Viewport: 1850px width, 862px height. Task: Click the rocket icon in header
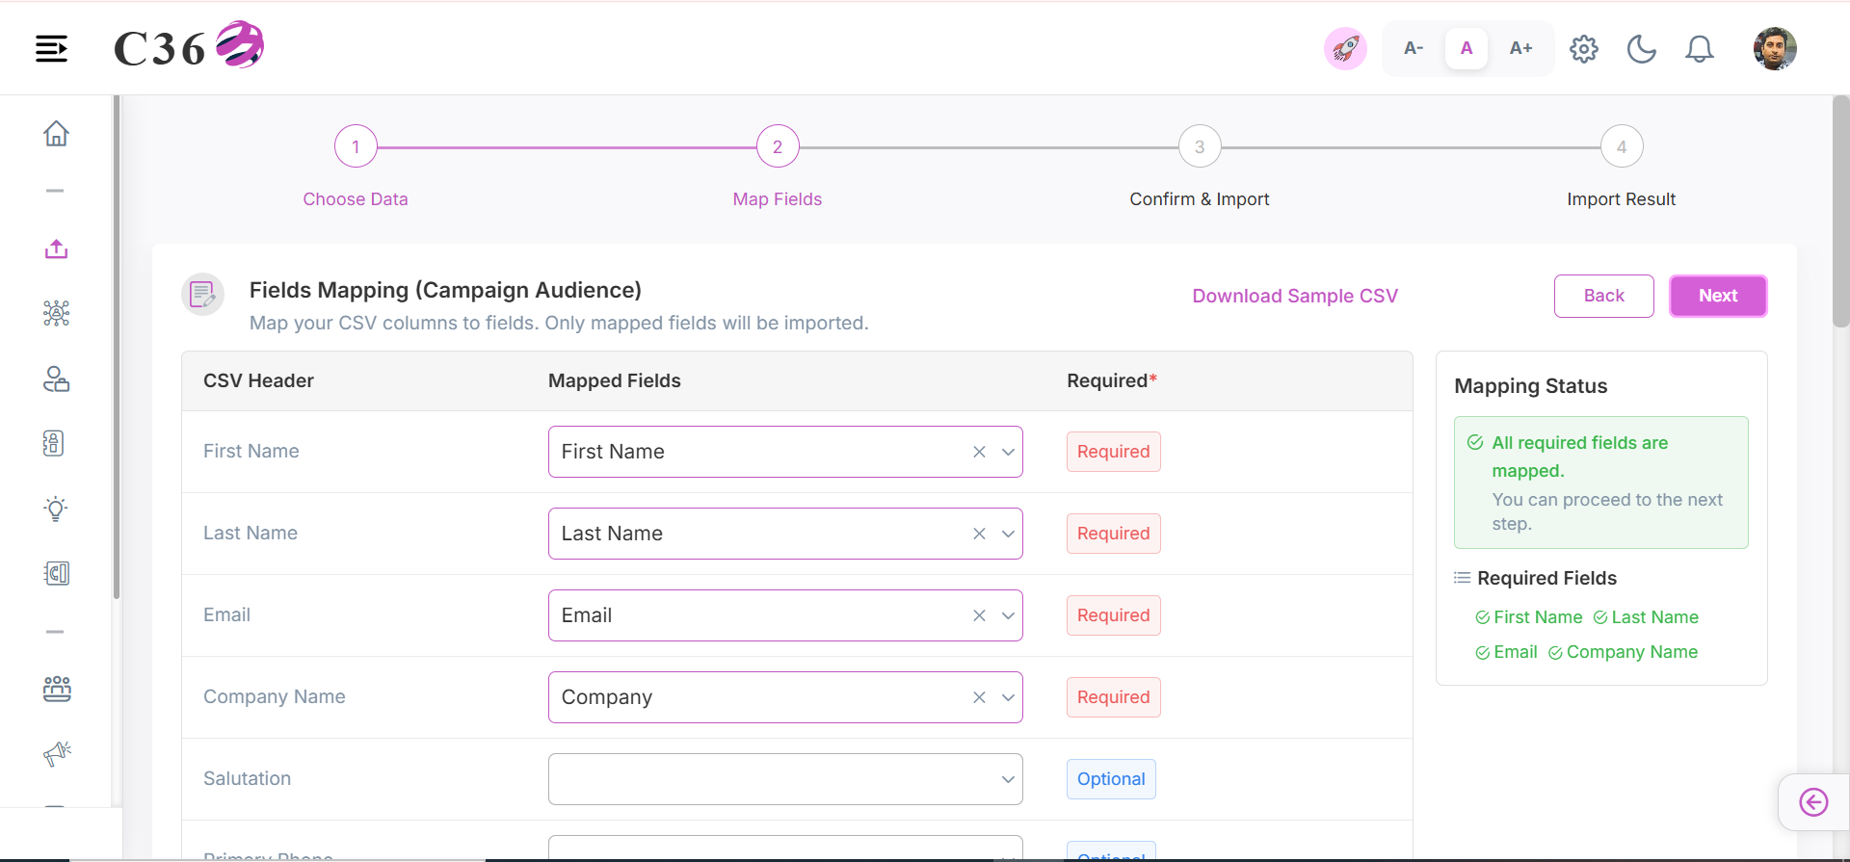[1345, 48]
